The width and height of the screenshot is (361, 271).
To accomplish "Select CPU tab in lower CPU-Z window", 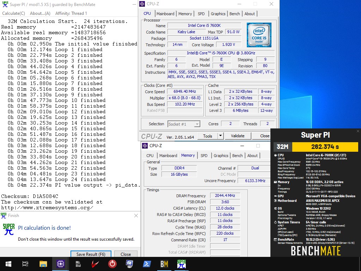I will [150, 156].
